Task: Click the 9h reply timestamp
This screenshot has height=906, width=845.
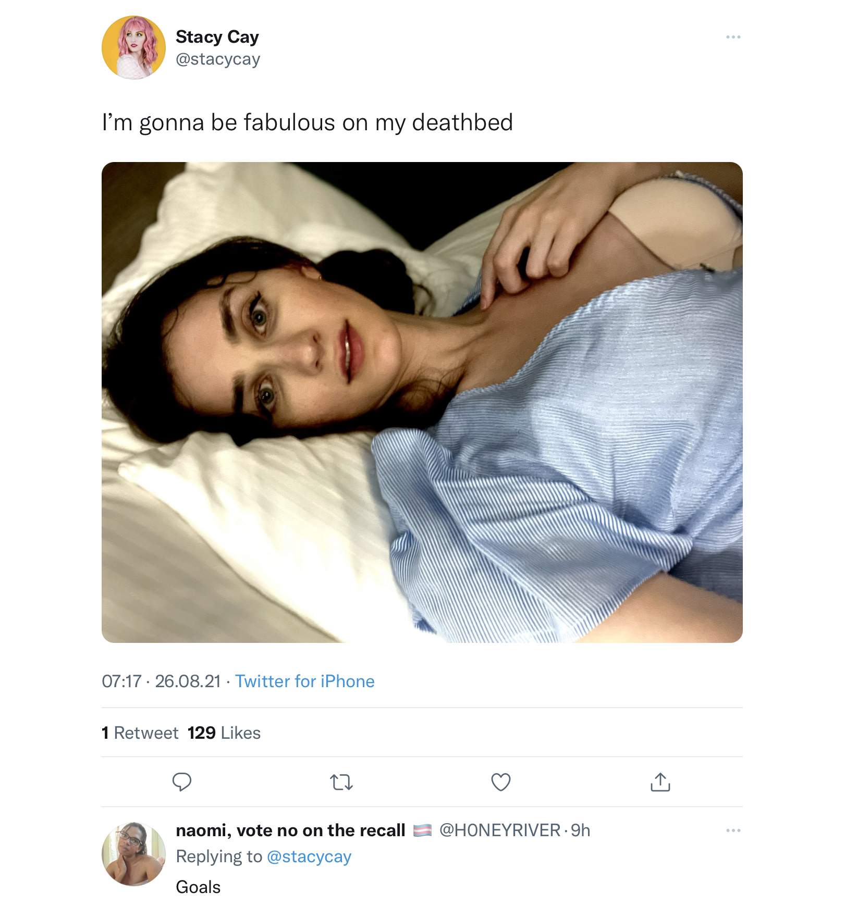Action: (581, 830)
